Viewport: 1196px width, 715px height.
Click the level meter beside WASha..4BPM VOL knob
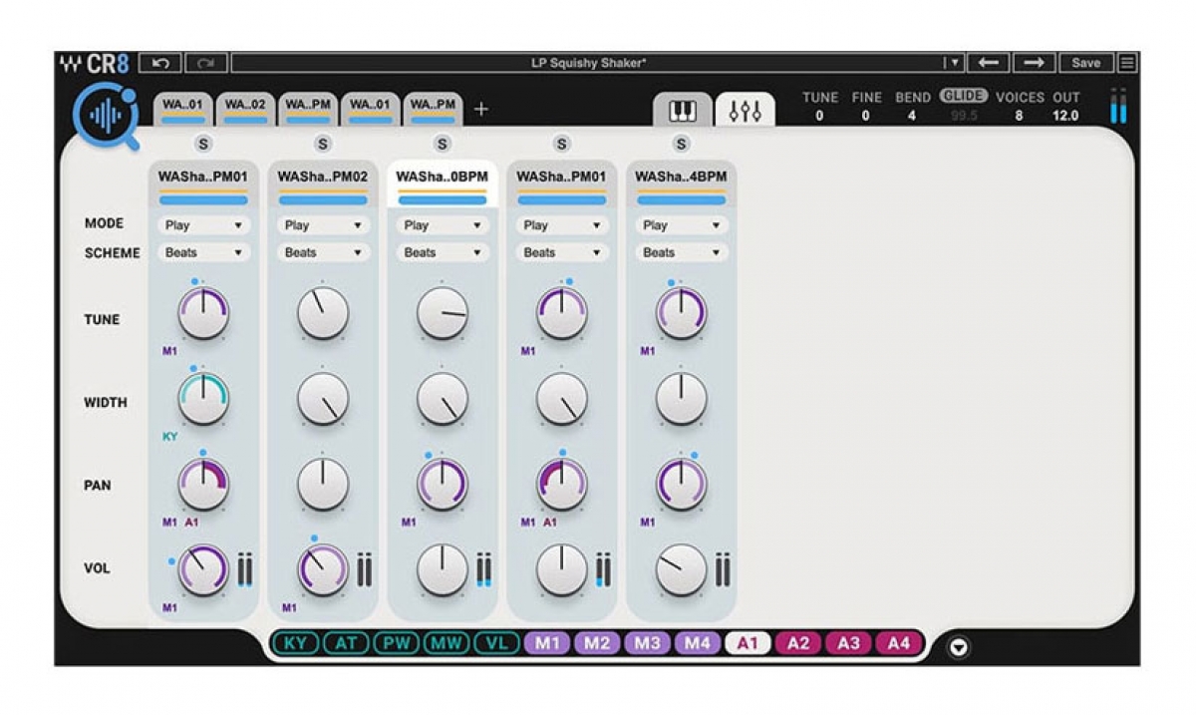click(723, 570)
